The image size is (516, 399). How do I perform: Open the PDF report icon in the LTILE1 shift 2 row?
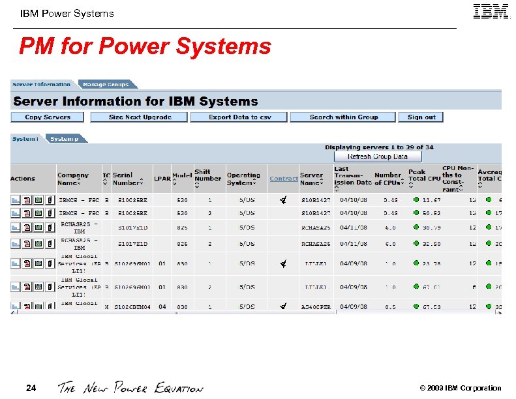pyautogui.click(x=27, y=287)
